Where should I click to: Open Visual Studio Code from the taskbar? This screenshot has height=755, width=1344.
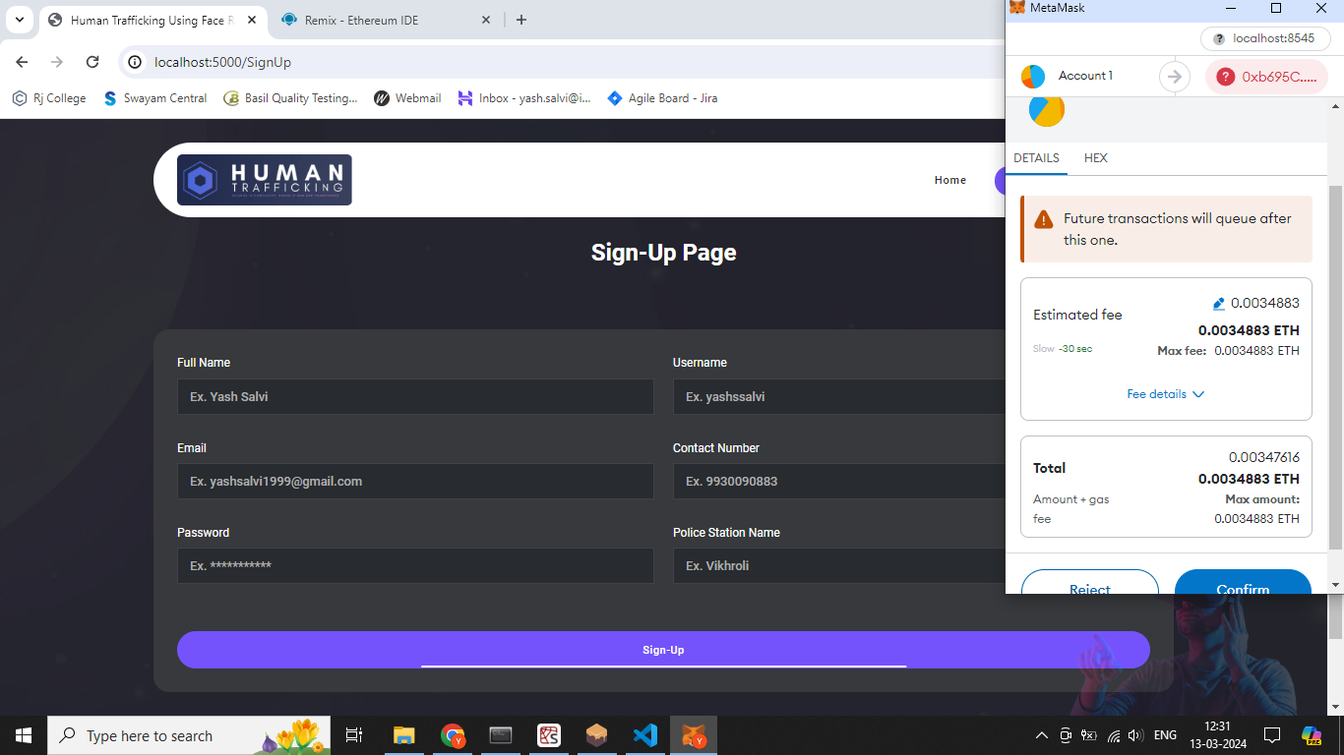point(645,735)
